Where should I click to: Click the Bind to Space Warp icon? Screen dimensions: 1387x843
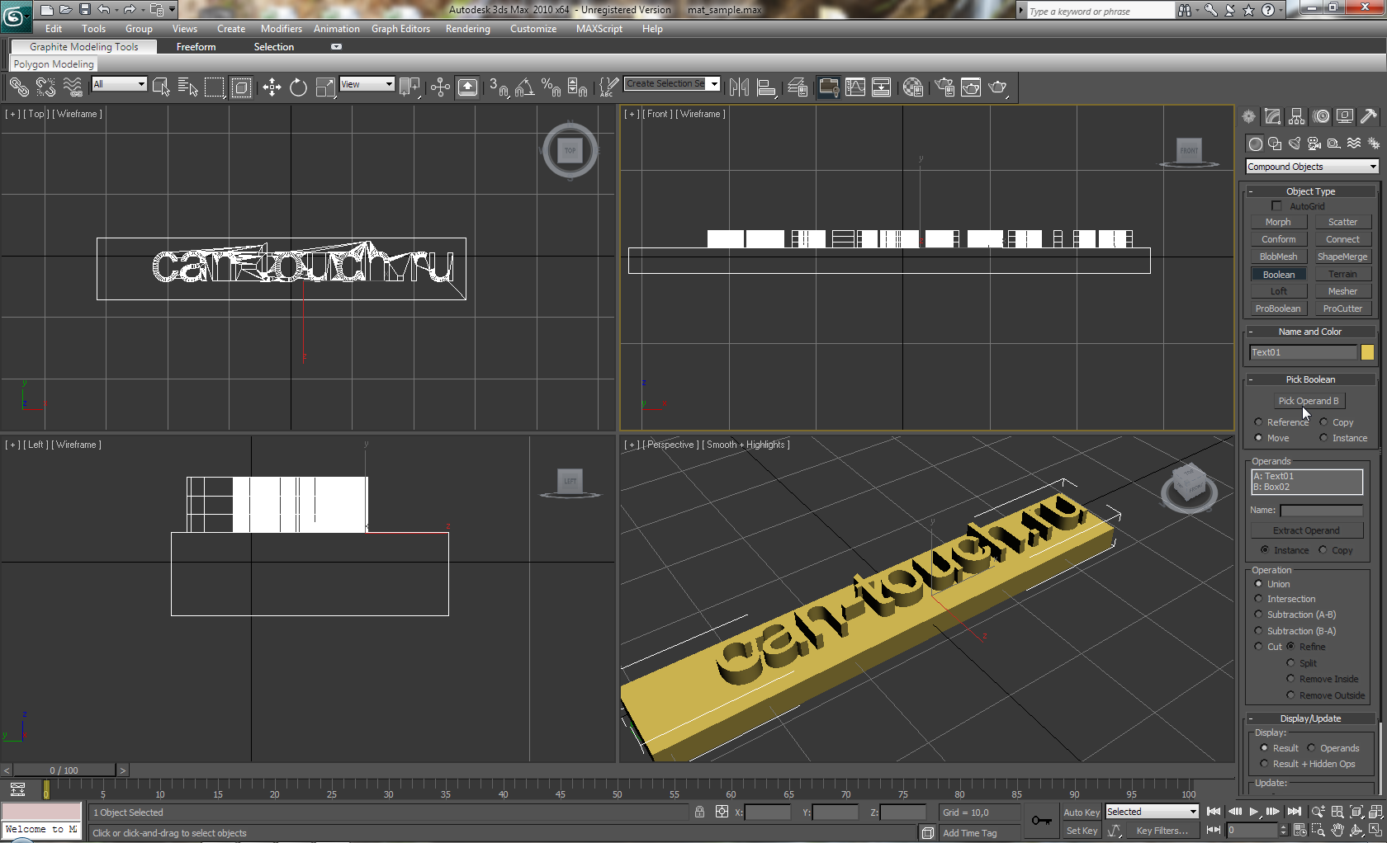(73, 87)
